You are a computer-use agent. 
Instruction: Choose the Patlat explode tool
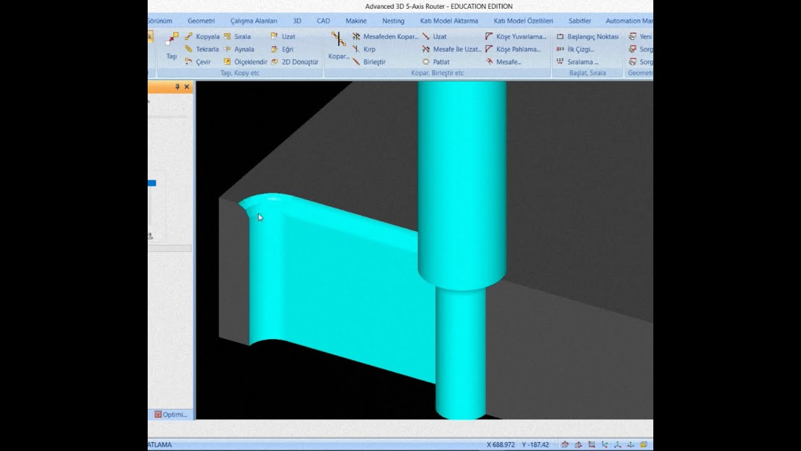pyautogui.click(x=436, y=62)
